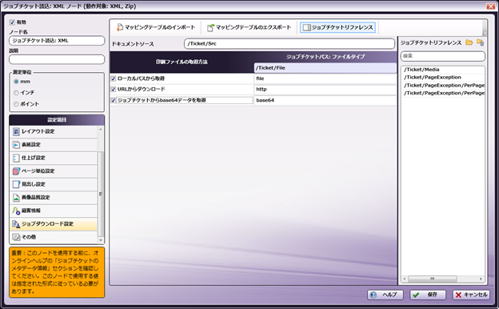
Task: Click the ヘルプ button
Action: click(385, 295)
